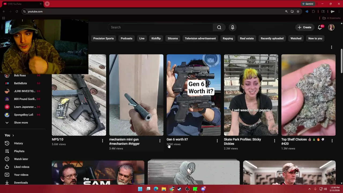Image resolution: width=343 pixels, height=193 pixels.
Task: Open Gemini button in Chrome title bar
Action: tap(308, 4)
